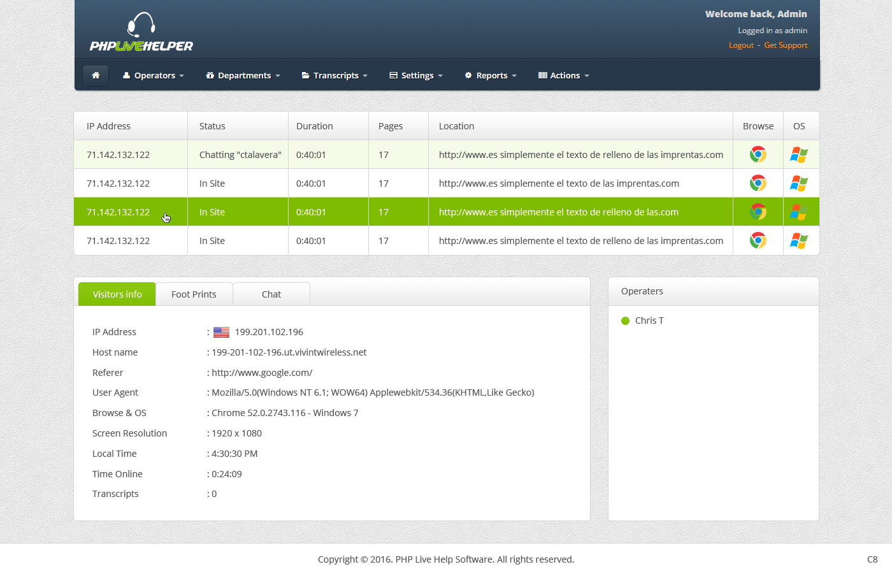Expand the Actions dropdown arrow

point(587,76)
